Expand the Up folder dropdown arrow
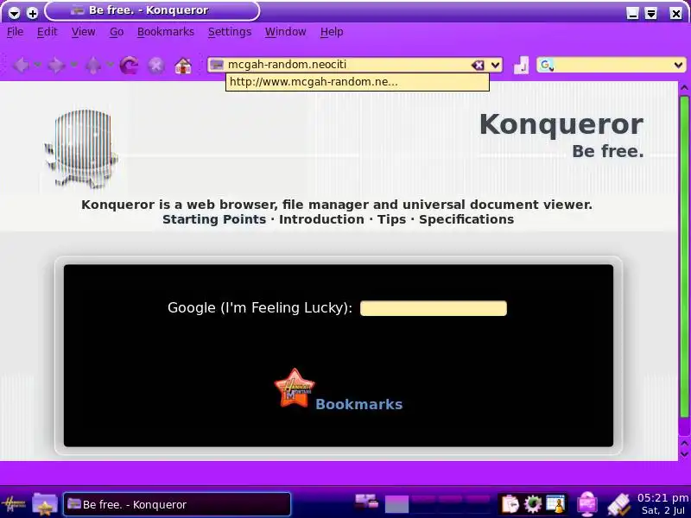The image size is (691, 518). (x=110, y=66)
